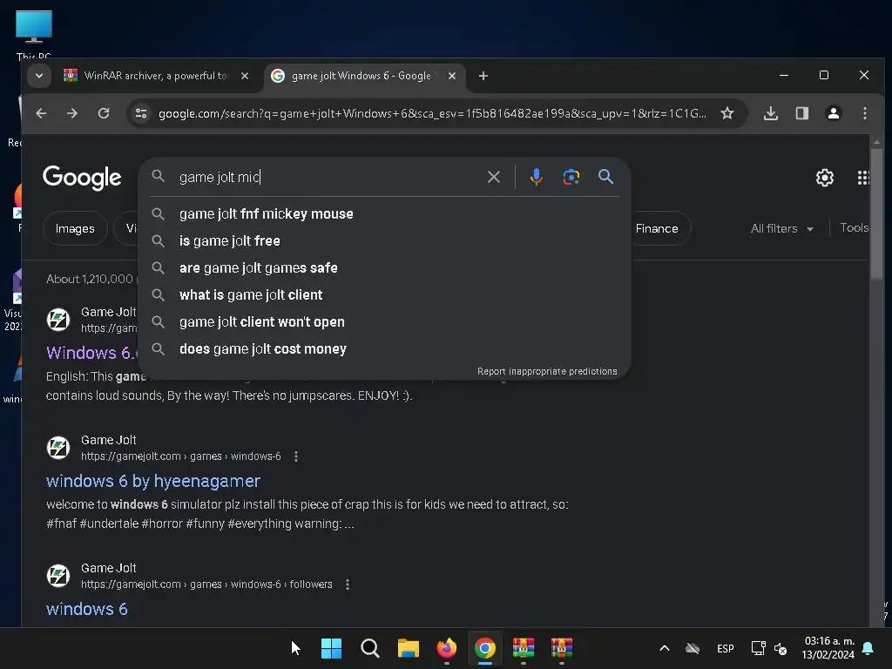This screenshot has width=892, height=669.
Task: Close the WinRAR archiver tab
Action: tap(245, 76)
